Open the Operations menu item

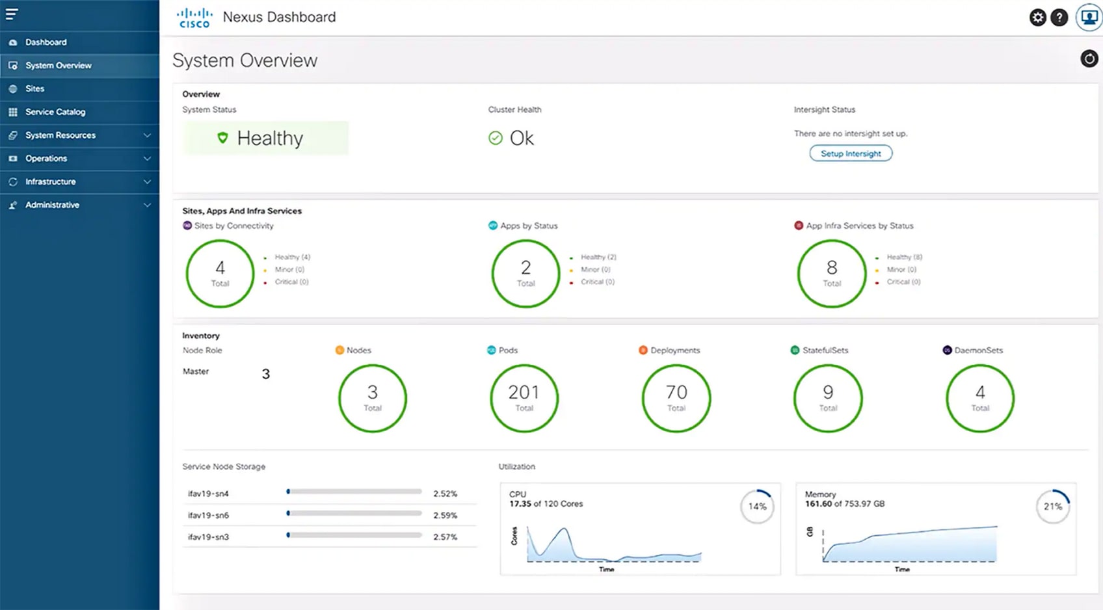(x=79, y=159)
